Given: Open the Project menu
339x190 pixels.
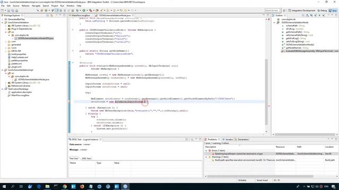Looking at the screenshot, I should pos(55,6).
